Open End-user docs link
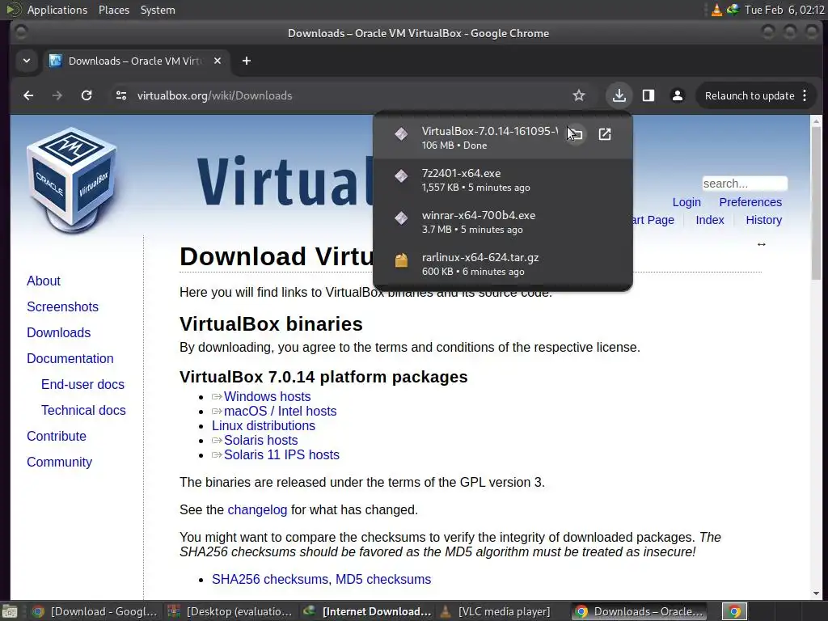This screenshot has width=828, height=621. (83, 384)
